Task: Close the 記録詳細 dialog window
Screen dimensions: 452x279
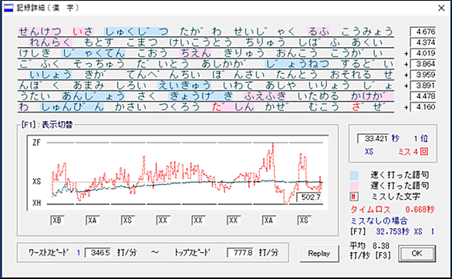Action: [x=441, y=8]
